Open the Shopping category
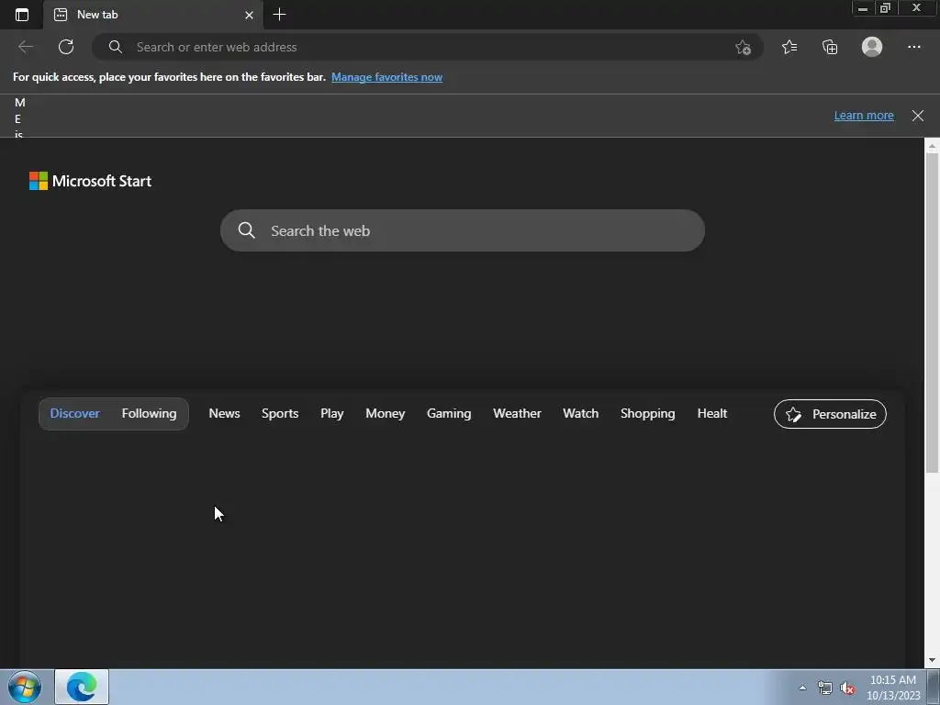This screenshot has width=940, height=705. pyautogui.click(x=647, y=414)
